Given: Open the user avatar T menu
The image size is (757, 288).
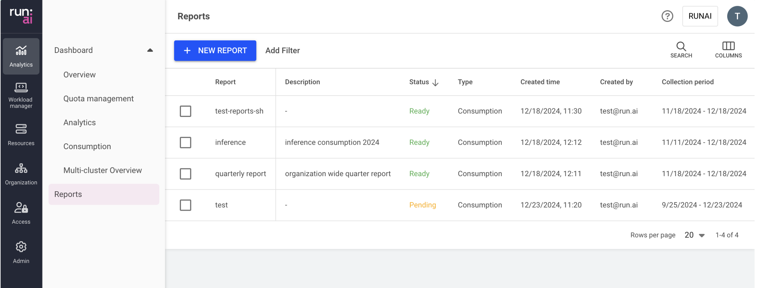Looking at the screenshot, I should coord(737,16).
